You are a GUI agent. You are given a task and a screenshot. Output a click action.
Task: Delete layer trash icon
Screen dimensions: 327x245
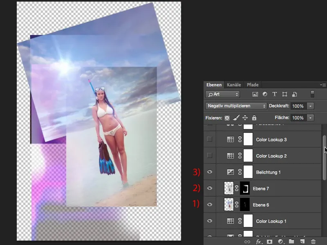point(313,241)
